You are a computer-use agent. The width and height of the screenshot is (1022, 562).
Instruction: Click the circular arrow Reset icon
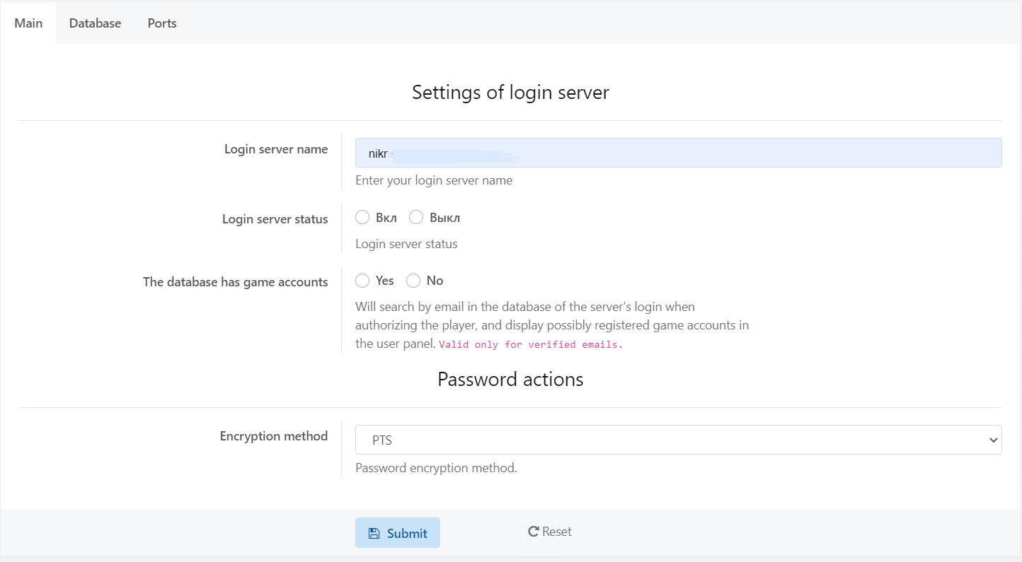(534, 532)
